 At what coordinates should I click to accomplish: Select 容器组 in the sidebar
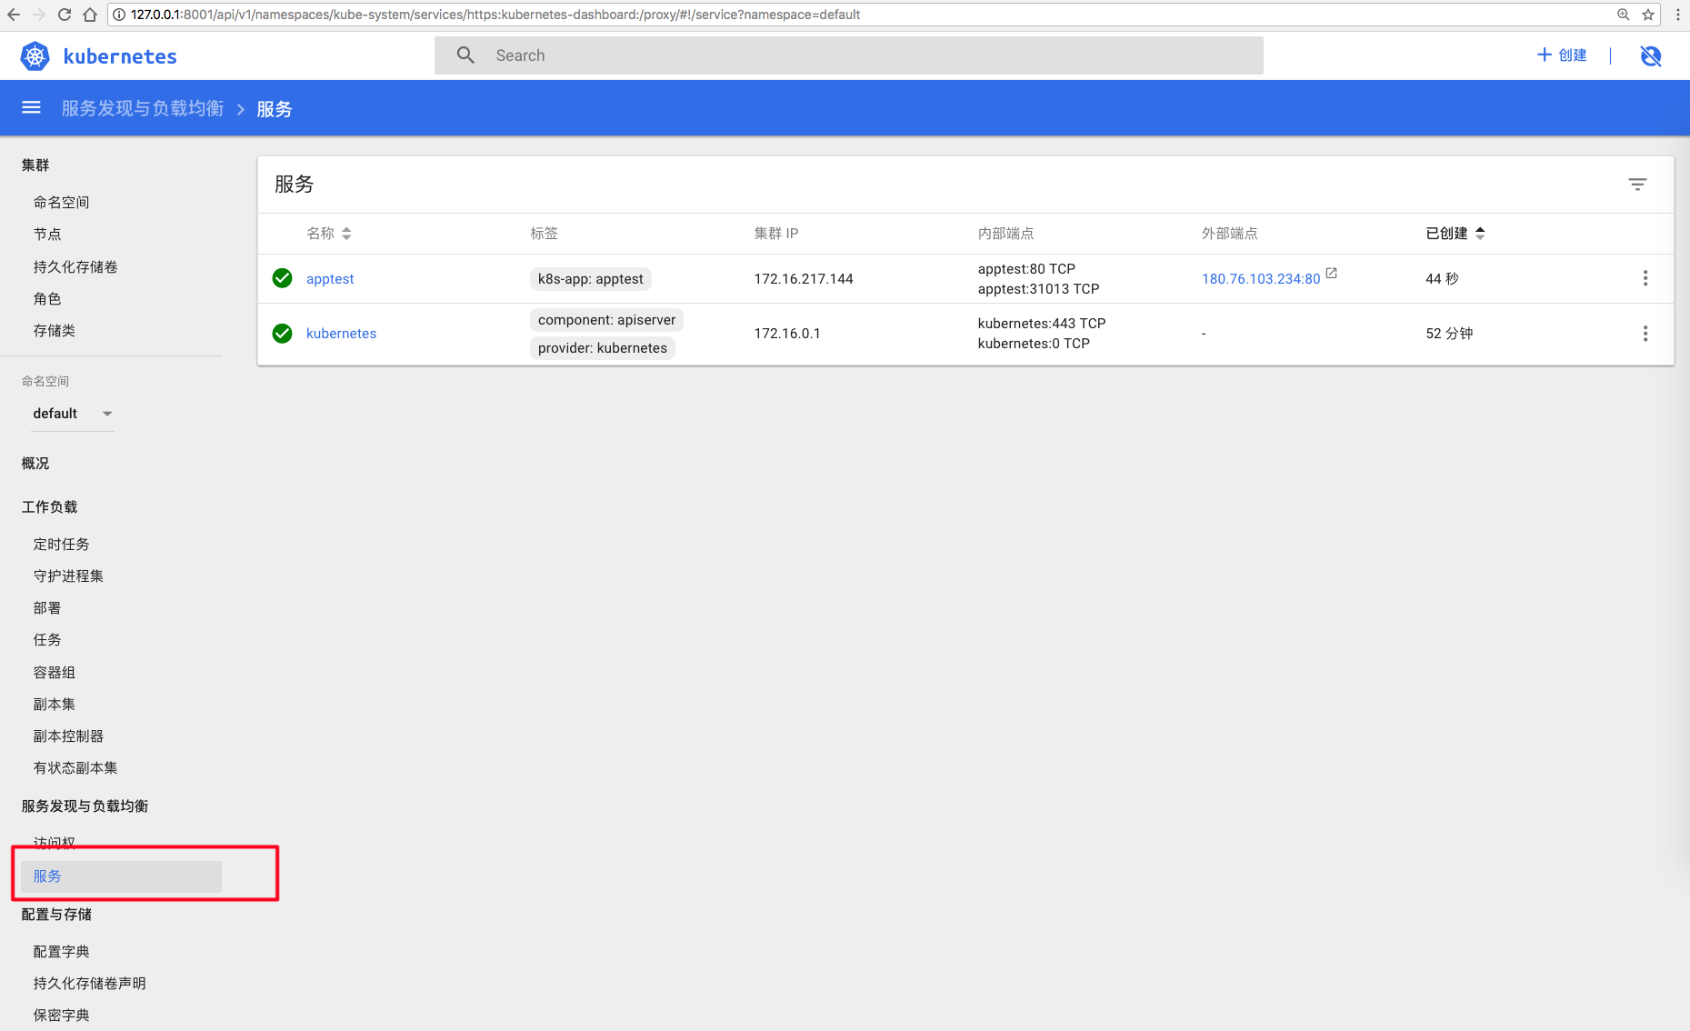point(55,673)
